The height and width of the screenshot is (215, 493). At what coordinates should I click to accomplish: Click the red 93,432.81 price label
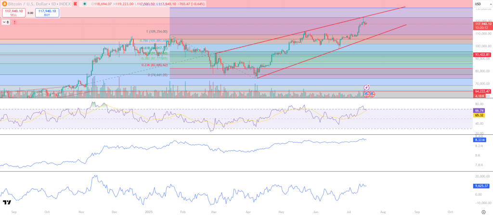482,55
